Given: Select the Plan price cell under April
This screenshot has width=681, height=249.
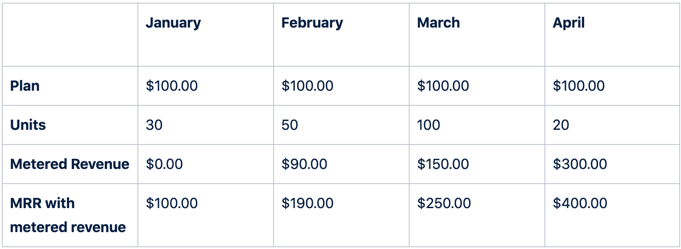Looking at the screenshot, I should 578,86.
